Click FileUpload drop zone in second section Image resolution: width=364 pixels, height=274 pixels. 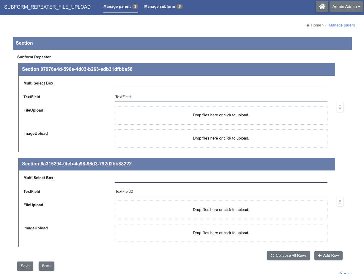coord(221,210)
